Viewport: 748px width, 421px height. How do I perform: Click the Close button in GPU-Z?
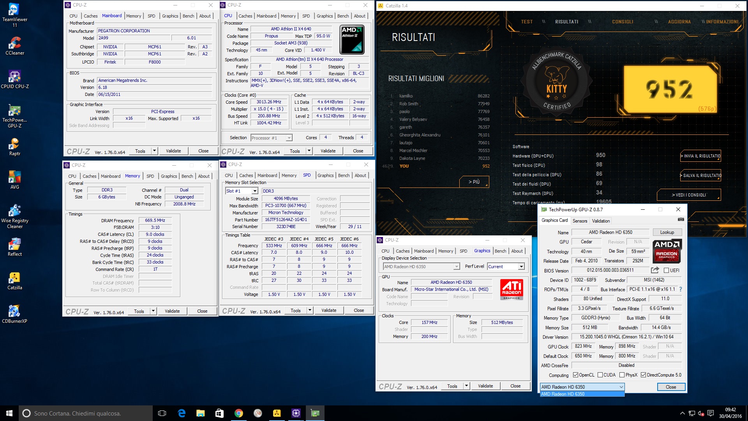tap(671, 387)
